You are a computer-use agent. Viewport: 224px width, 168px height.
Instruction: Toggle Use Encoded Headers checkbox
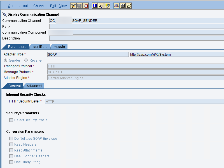pos(11,156)
